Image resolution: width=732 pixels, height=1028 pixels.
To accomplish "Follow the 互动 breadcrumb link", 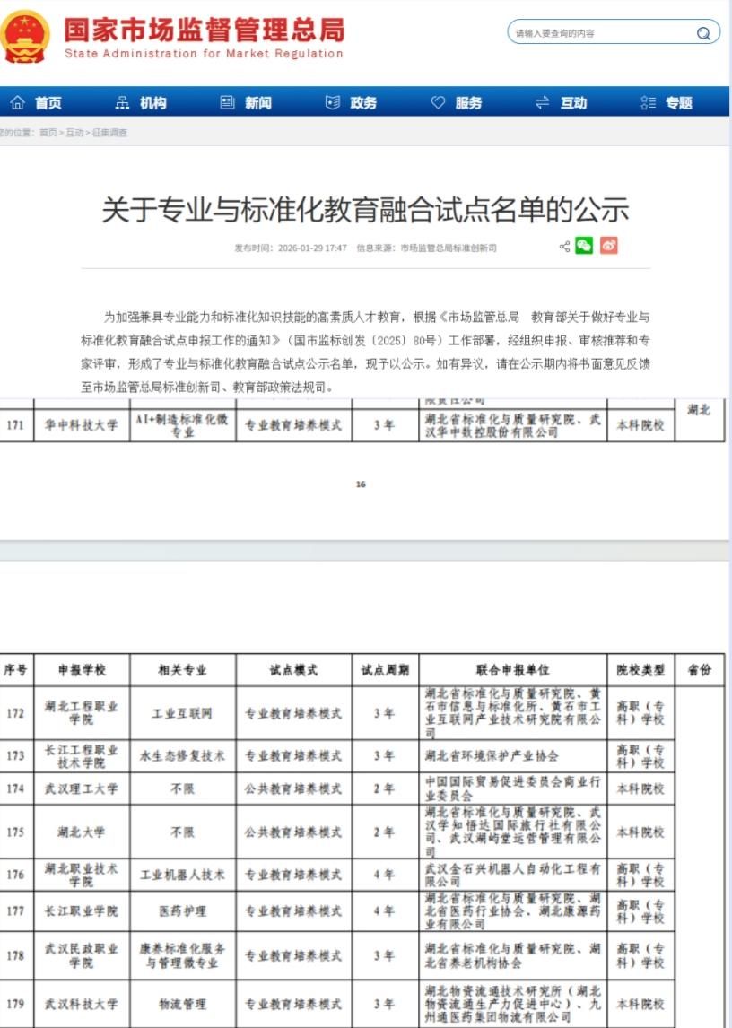I will [74, 133].
